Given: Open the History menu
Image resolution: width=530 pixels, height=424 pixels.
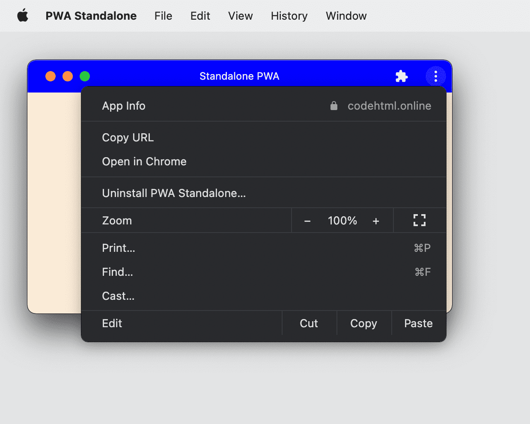Looking at the screenshot, I should tap(289, 16).
